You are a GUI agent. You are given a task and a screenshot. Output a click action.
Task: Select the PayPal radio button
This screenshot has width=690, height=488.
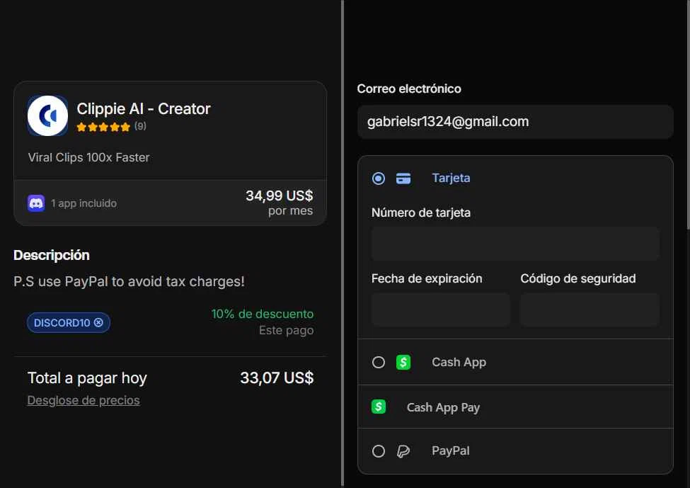tap(379, 451)
